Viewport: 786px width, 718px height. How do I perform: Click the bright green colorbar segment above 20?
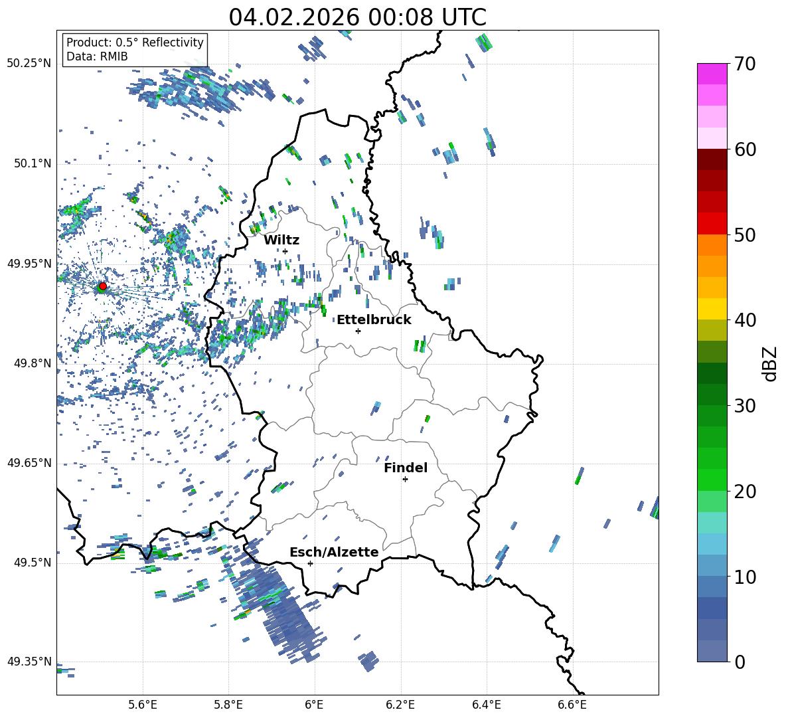tap(712, 480)
